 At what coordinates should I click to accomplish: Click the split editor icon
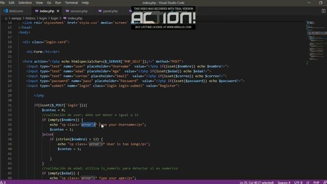[x=323, y=11]
